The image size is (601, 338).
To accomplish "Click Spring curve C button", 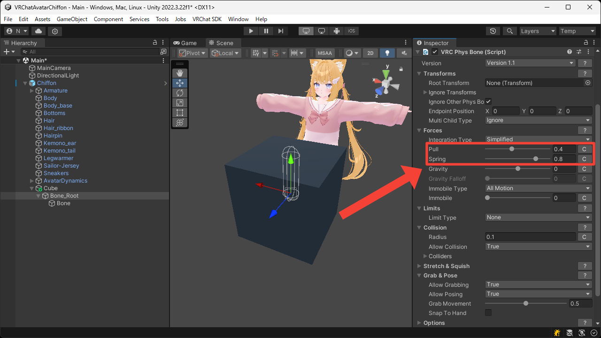I will click(x=585, y=159).
